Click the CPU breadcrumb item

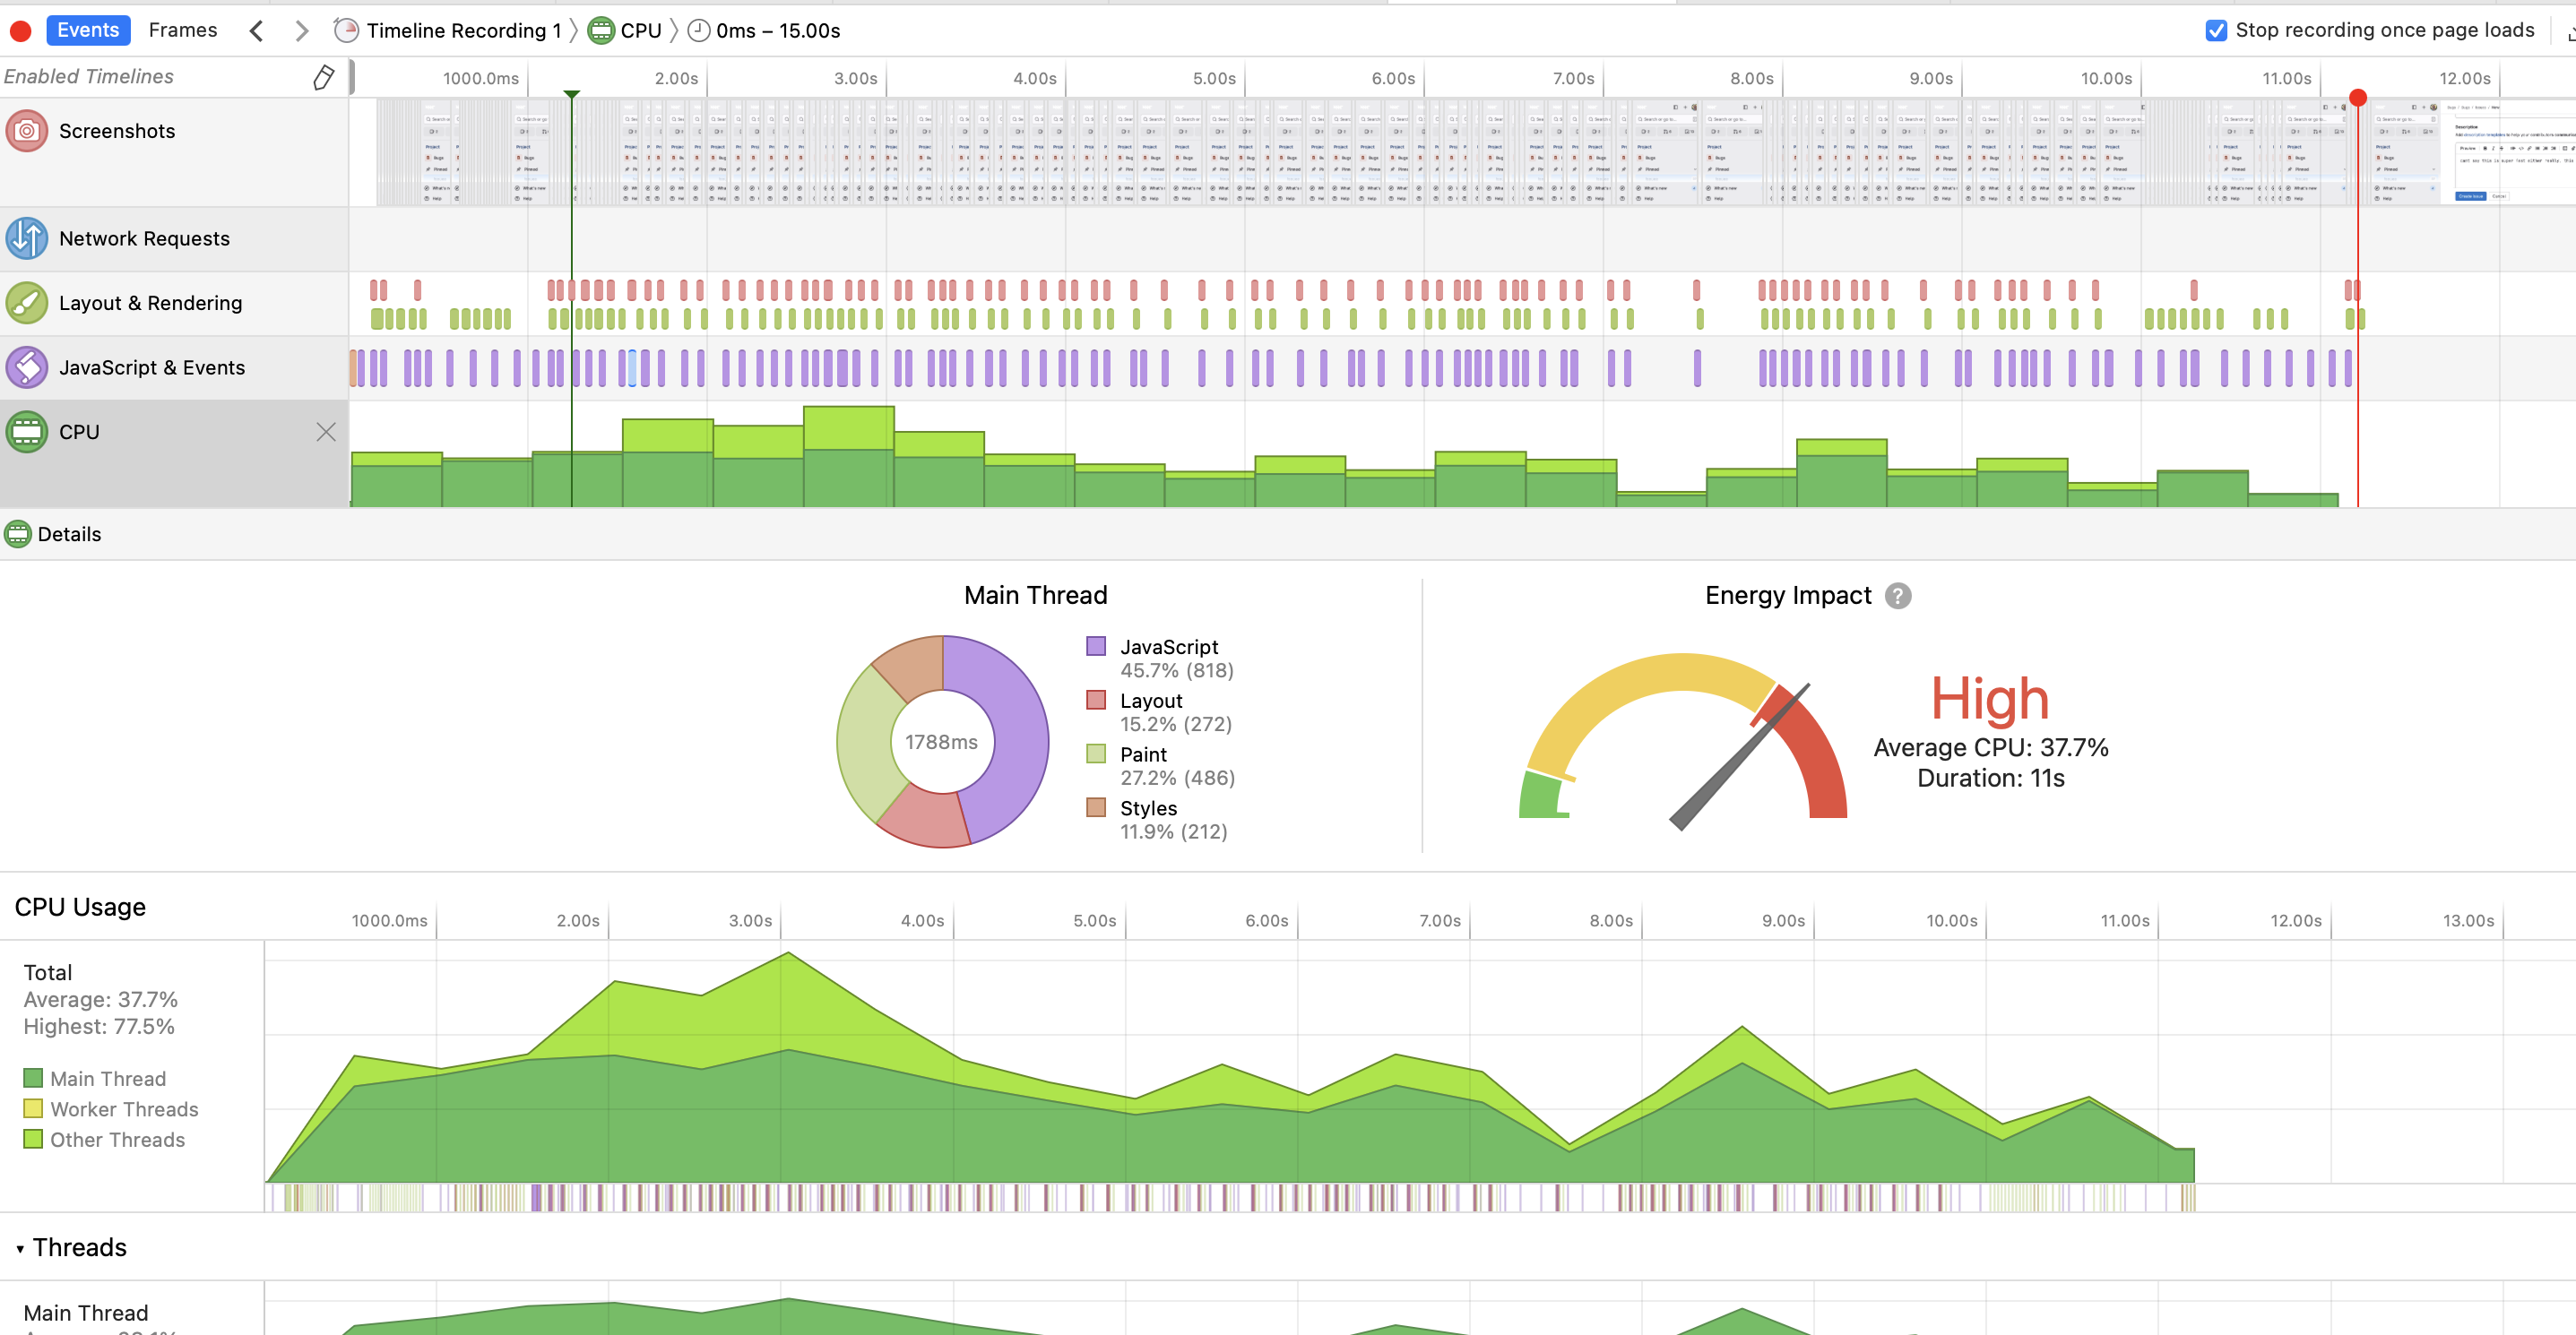(x=640, y=31)
